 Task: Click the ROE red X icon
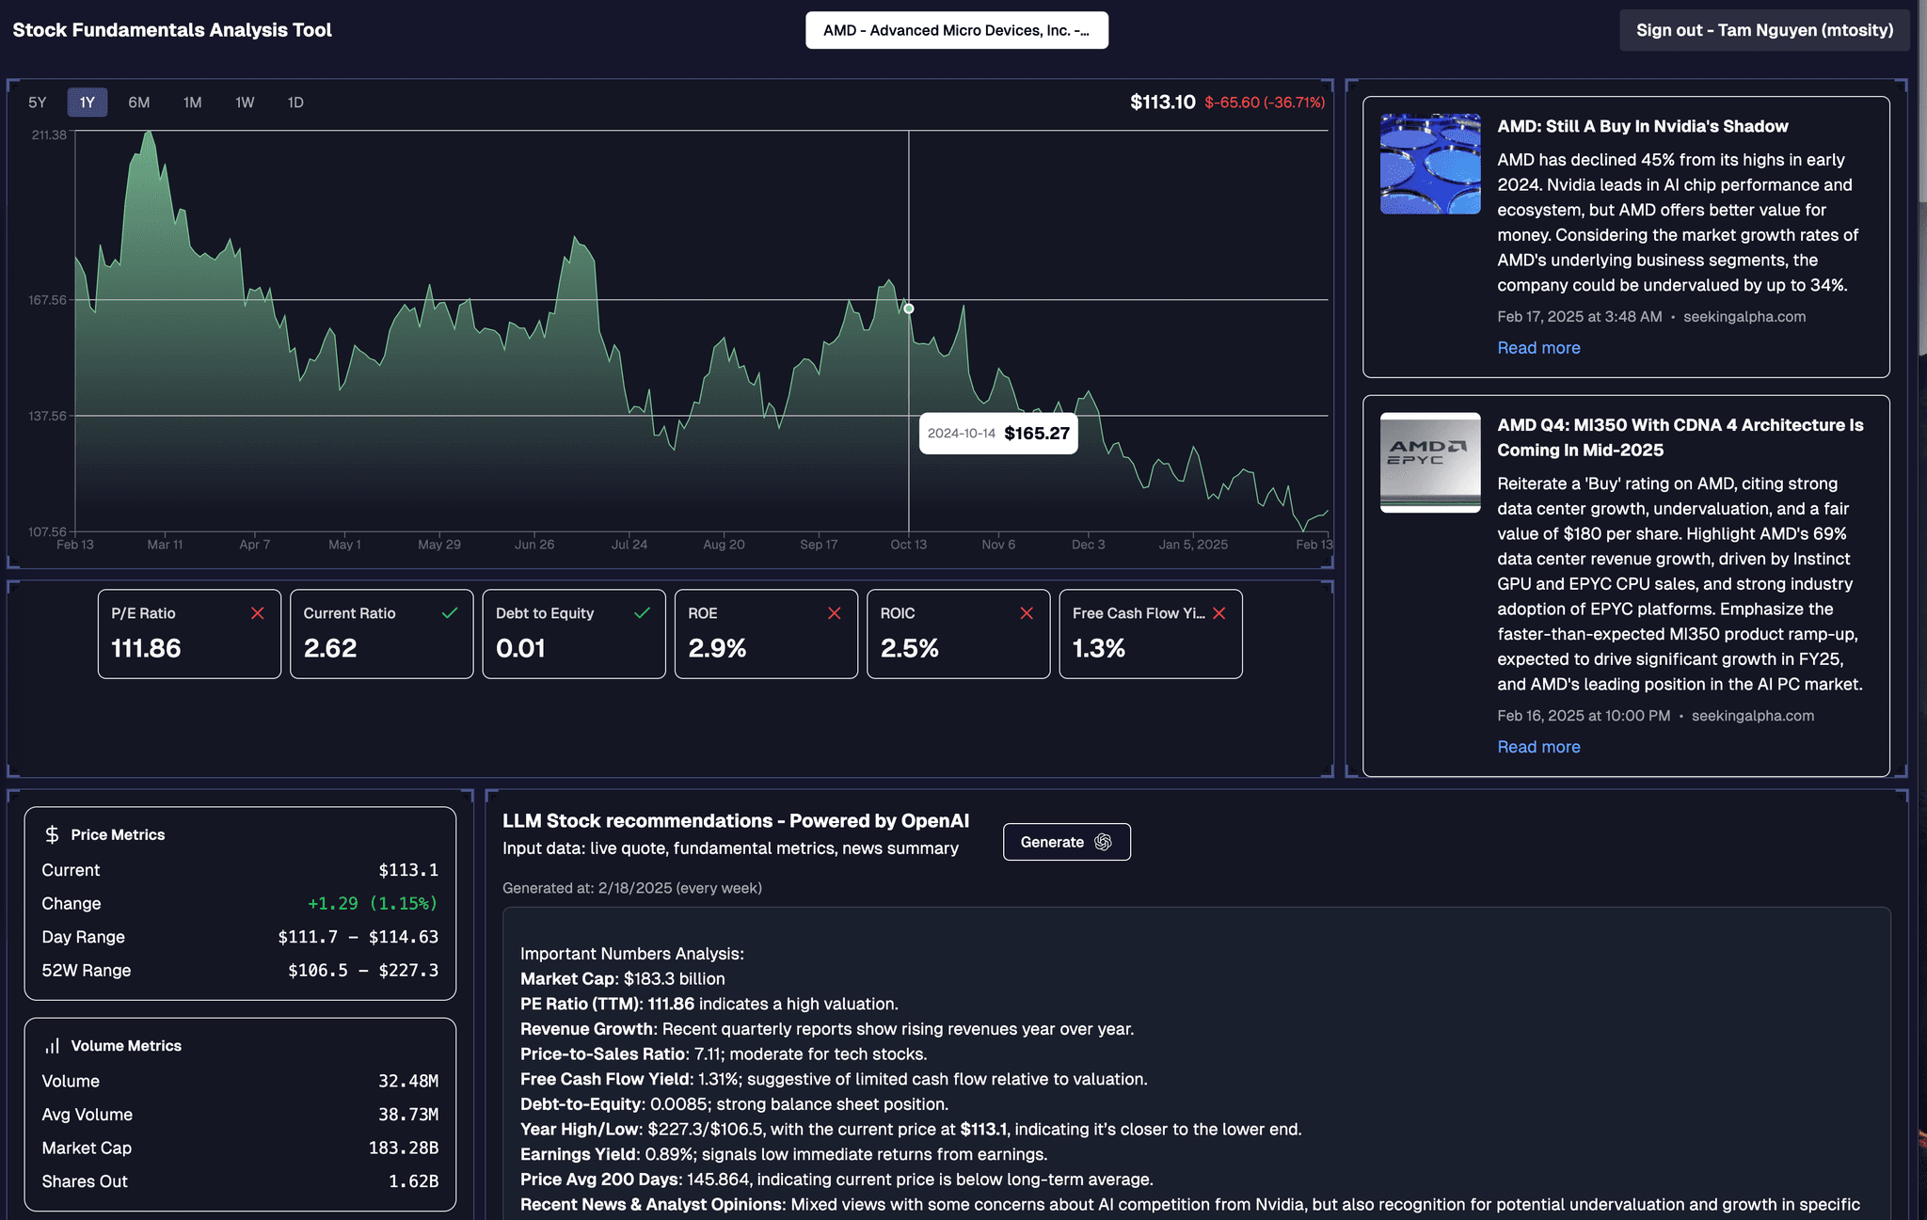[835, 613]
